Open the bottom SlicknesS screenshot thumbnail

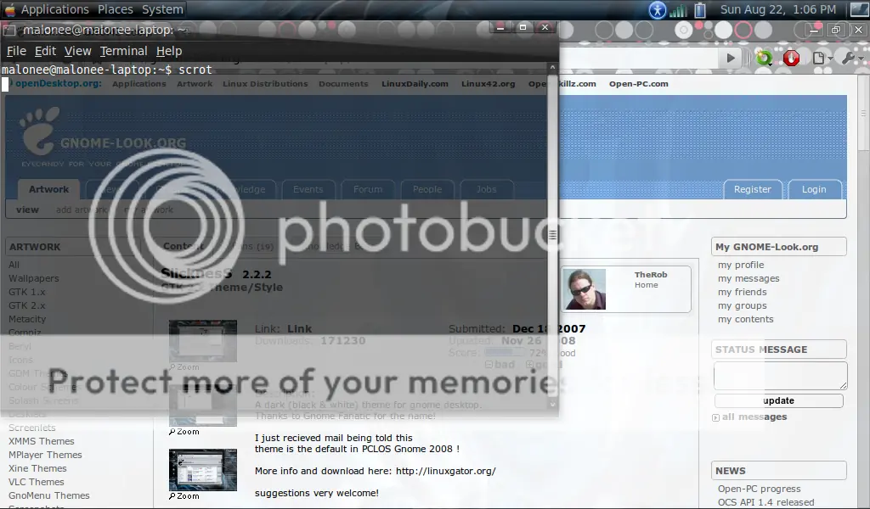[x=203, y=470]
